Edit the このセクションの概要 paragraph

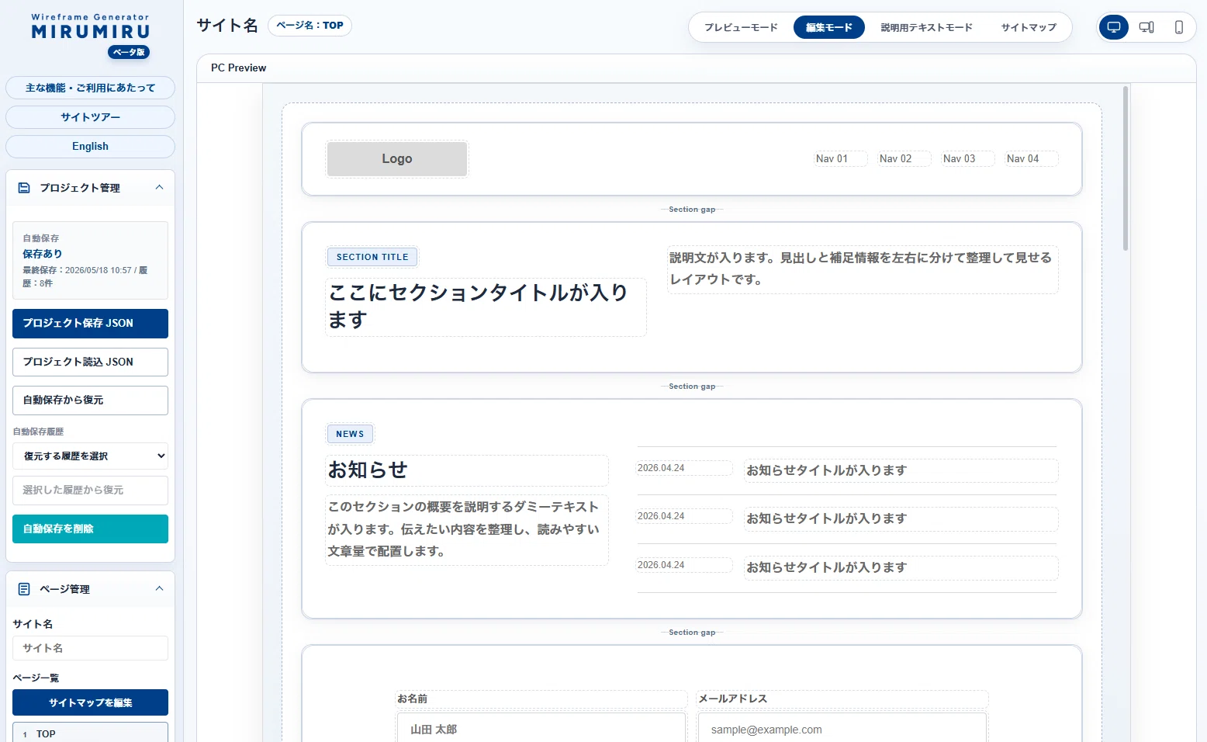(467, 529)
